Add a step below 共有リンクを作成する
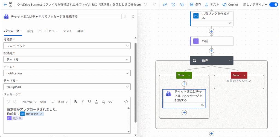Viewport: 280px width, 138px height. [x=212, y=31]
